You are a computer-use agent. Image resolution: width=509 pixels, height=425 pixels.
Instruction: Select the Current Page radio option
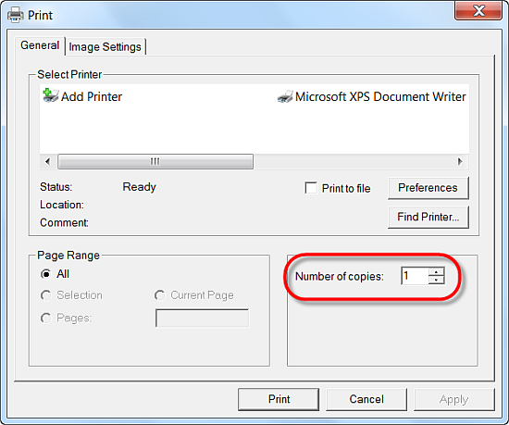(159, 295)
